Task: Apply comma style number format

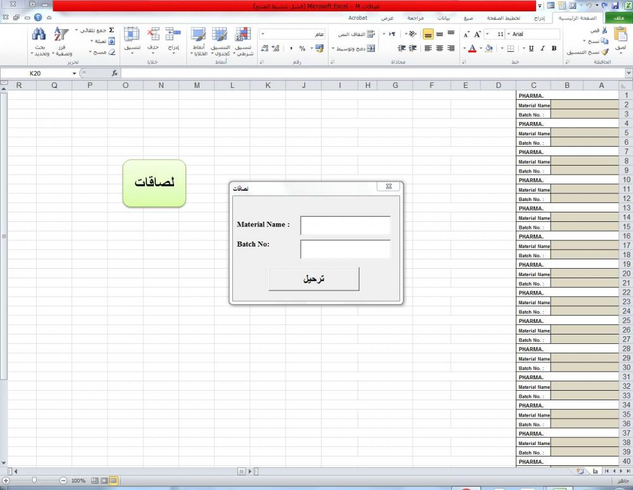Action: (291, 49)
